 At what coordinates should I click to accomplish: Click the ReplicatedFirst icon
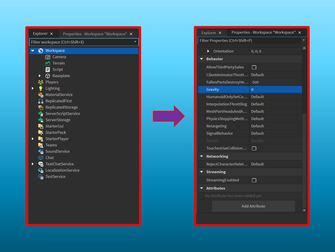coord(41,101)
